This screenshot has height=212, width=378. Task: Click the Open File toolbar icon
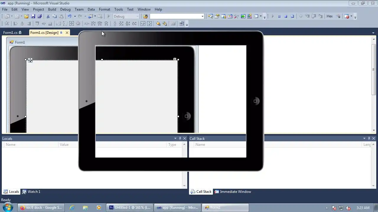coord(27,16)
